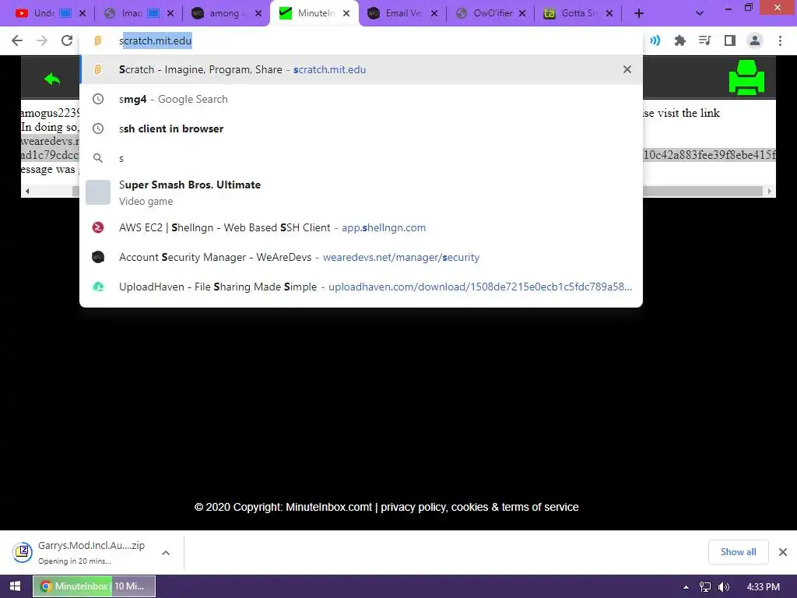Screen dimensions: 797x598
Task: Select the Account Security Manager WeAreDevs suggestion
Action: pos(361,257)
